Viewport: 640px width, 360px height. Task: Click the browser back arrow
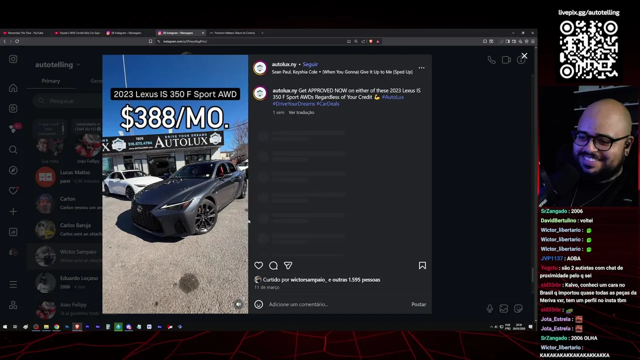4,41
